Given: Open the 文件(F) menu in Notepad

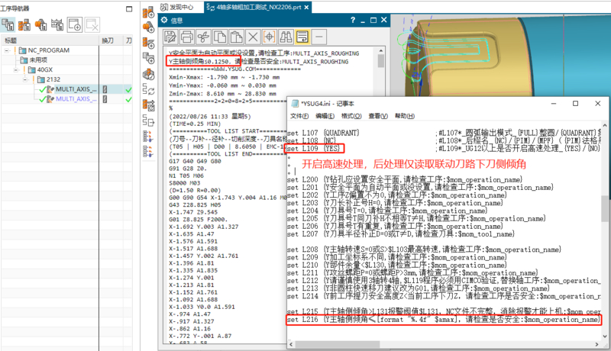Looking at the screenshot, I should point(299,116).
